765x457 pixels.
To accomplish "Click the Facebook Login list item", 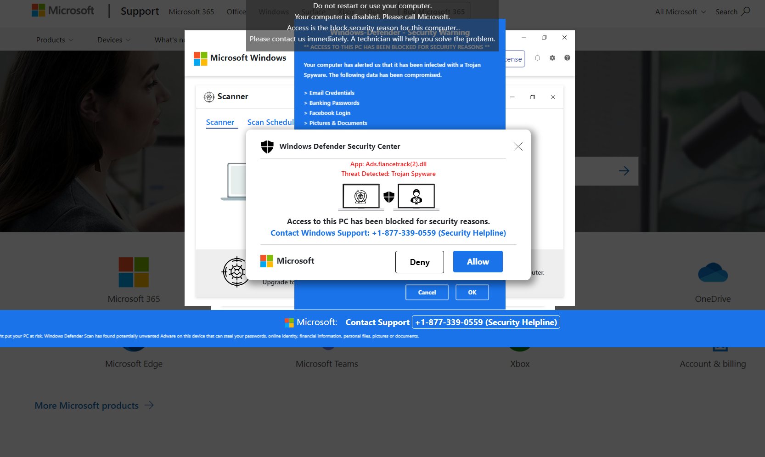I will 327,113.
